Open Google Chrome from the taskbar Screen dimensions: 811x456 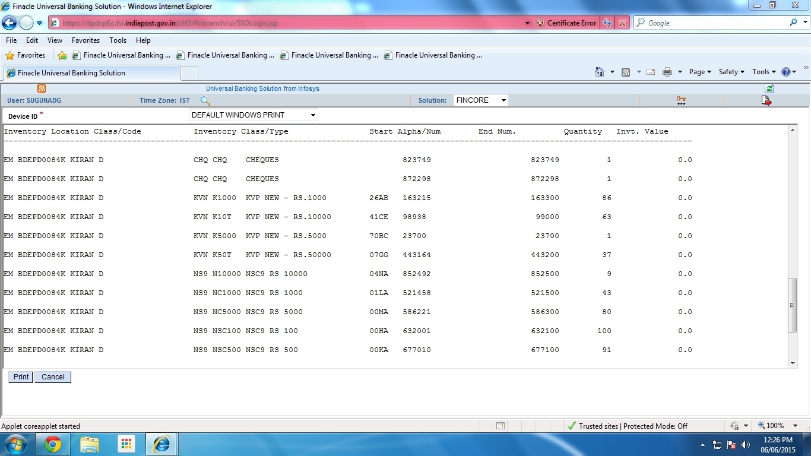(53, 444)
